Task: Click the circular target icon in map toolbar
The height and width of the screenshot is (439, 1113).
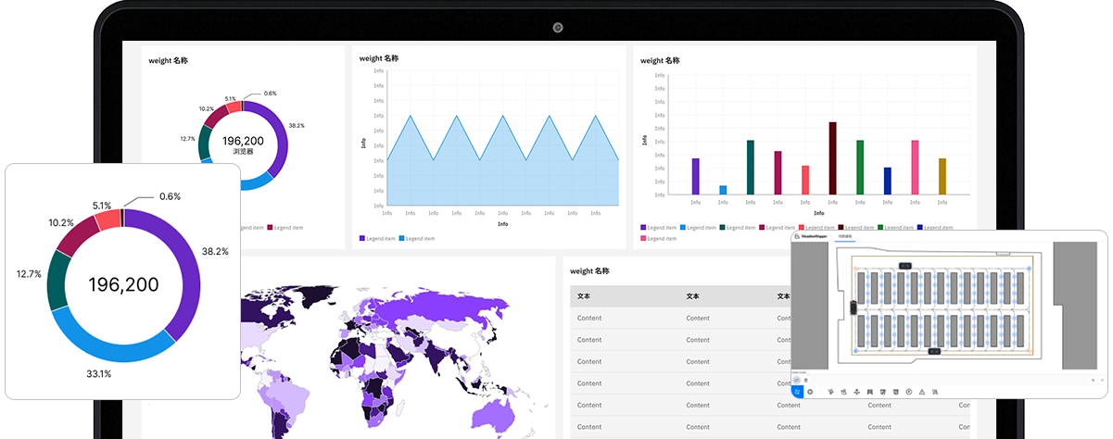Action: (810, 392)
